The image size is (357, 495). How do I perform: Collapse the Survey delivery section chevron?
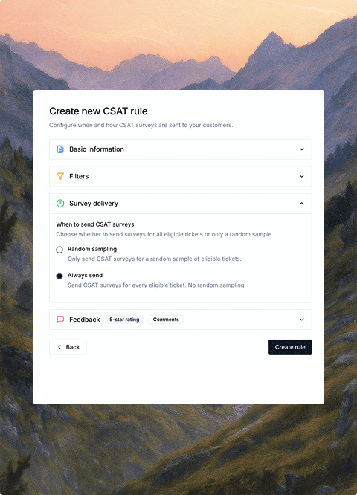point(302,204)
